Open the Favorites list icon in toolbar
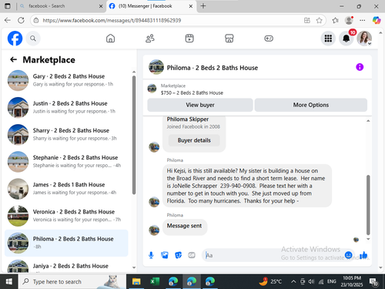385x289 pixels. click(x=335, y=20)
